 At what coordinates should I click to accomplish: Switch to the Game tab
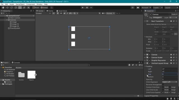coord(50,11)
